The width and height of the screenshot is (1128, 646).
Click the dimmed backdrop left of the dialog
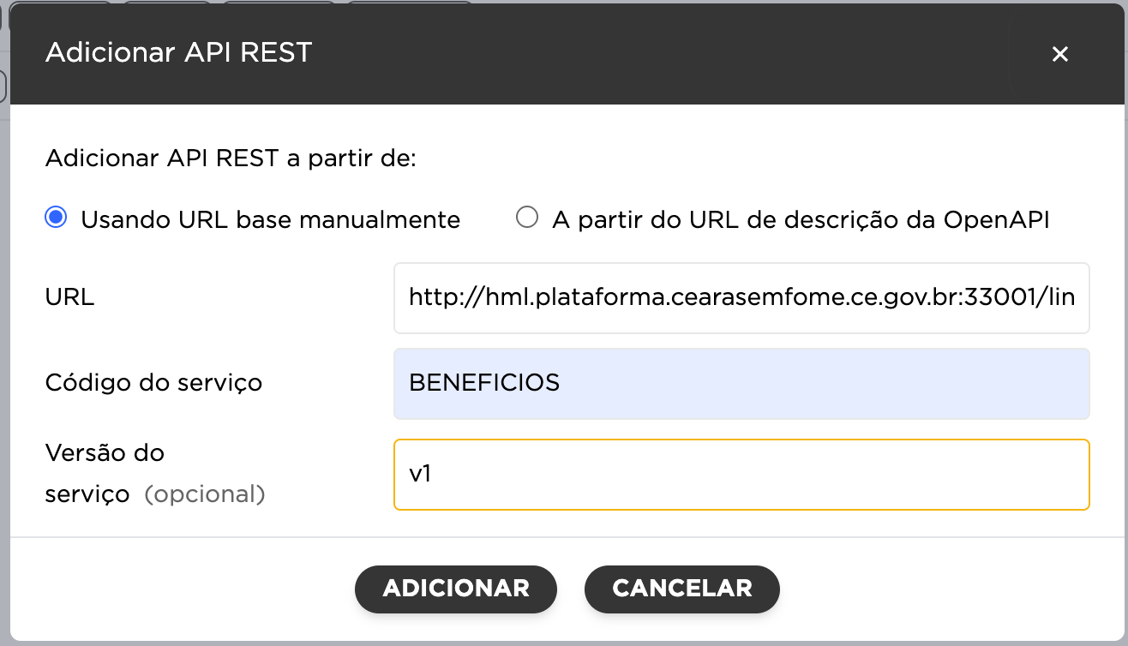4,343
